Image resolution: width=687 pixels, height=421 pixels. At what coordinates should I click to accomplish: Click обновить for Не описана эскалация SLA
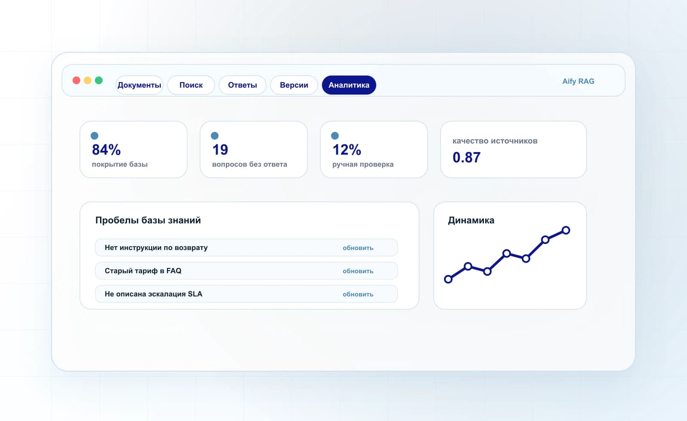[358, 294]
